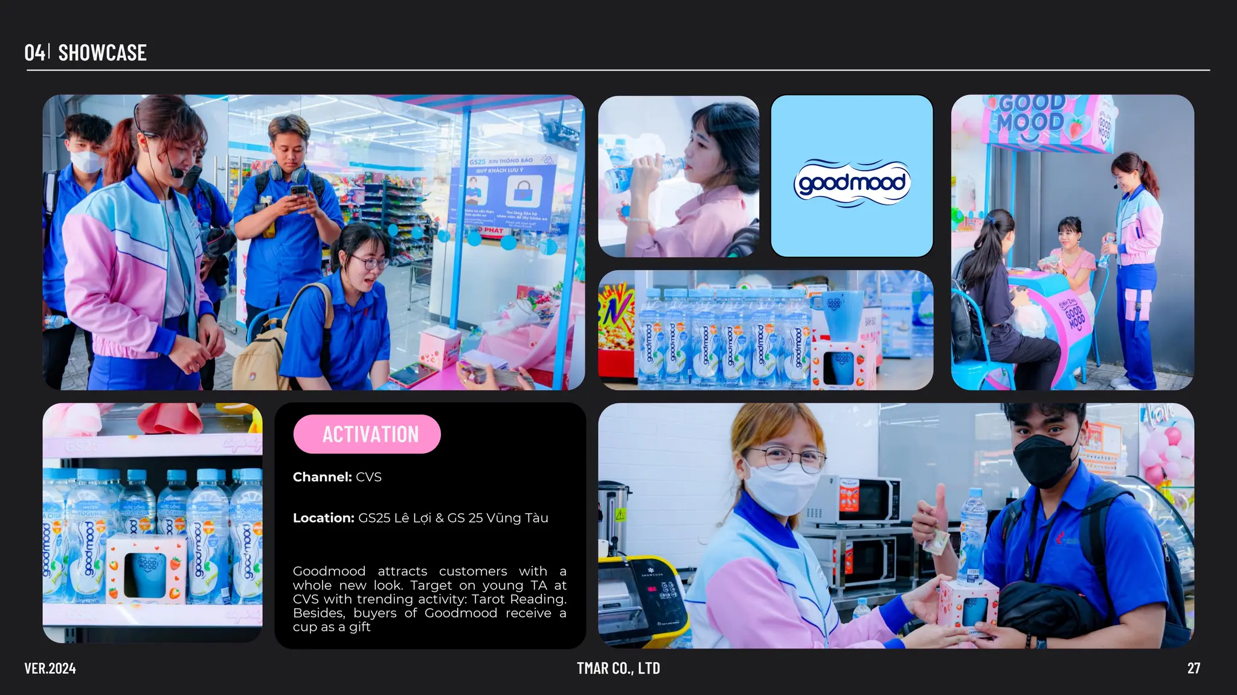Select the pink ACTIVATION label

click(x=367, y=434)
